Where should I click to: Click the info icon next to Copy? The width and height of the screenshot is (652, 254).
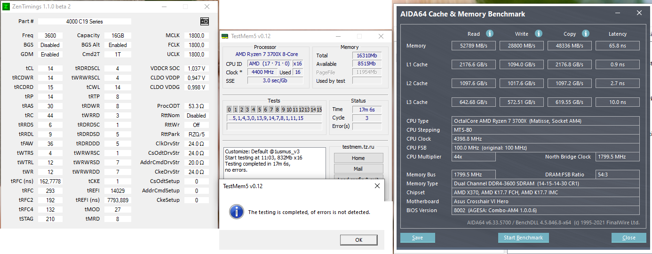tap(586, 33)
